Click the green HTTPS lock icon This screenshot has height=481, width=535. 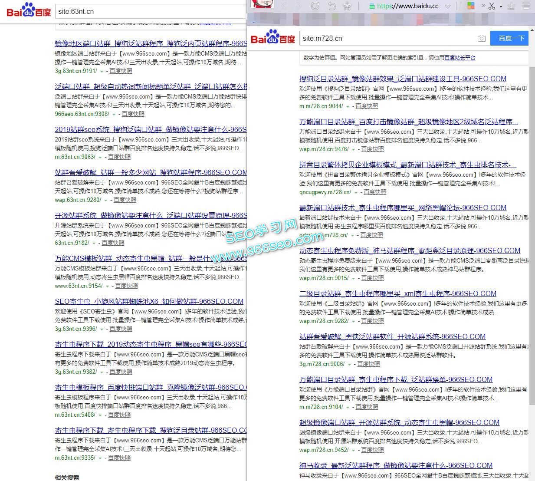click(372, 6)
